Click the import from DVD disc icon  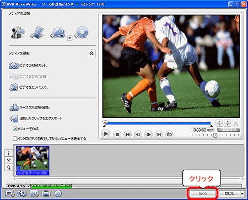[x=82, y=33]
